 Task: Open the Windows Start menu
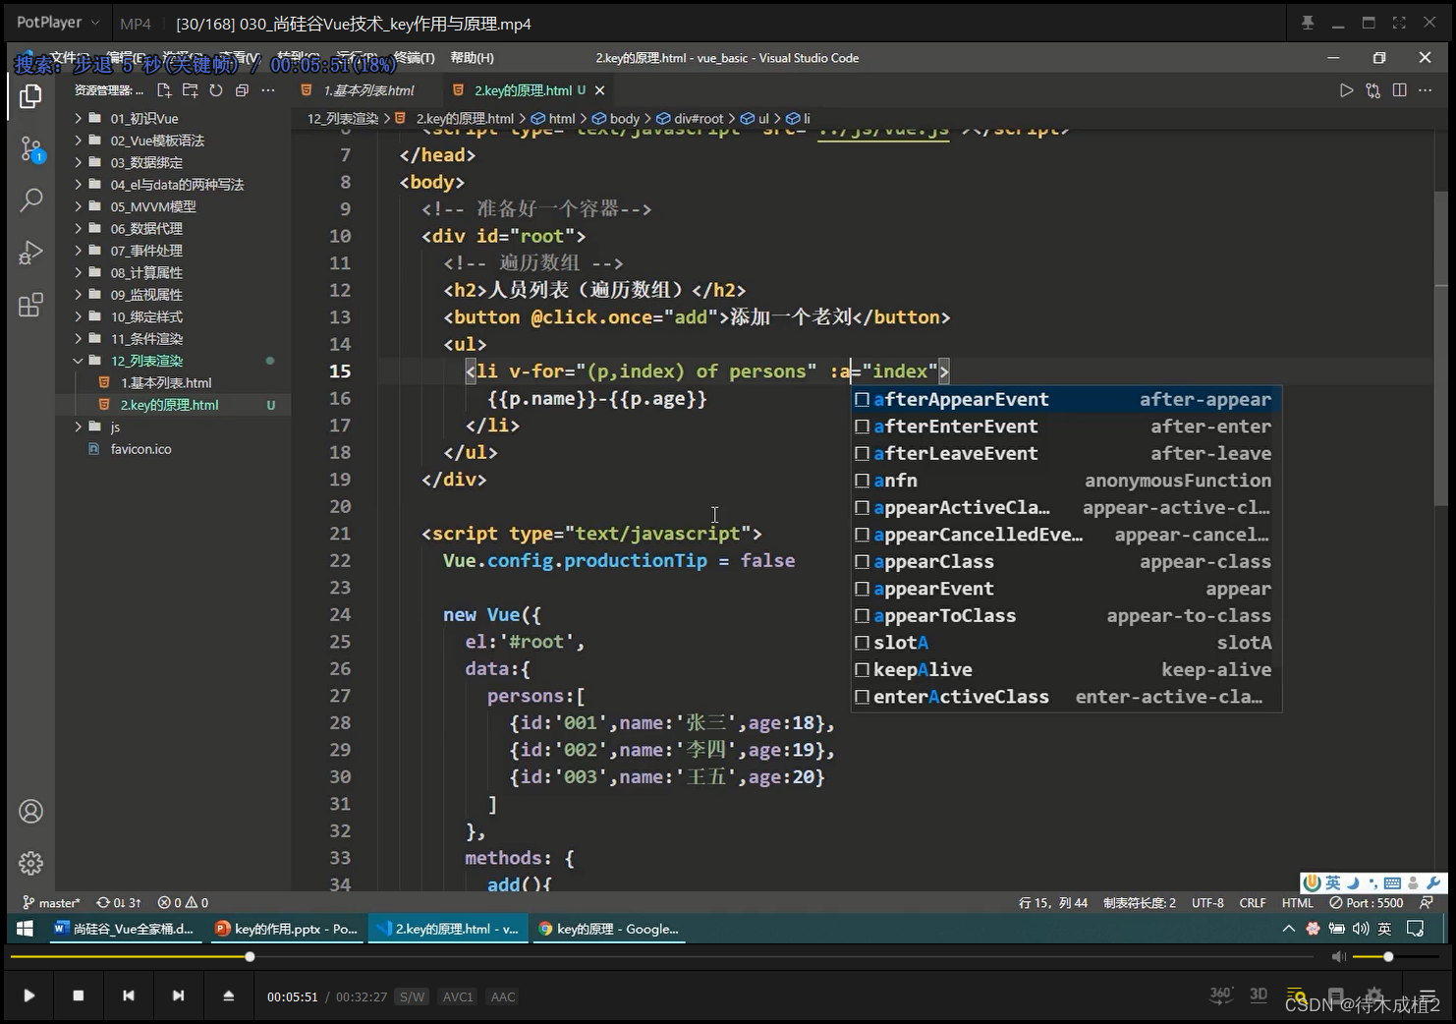point(25,929)
